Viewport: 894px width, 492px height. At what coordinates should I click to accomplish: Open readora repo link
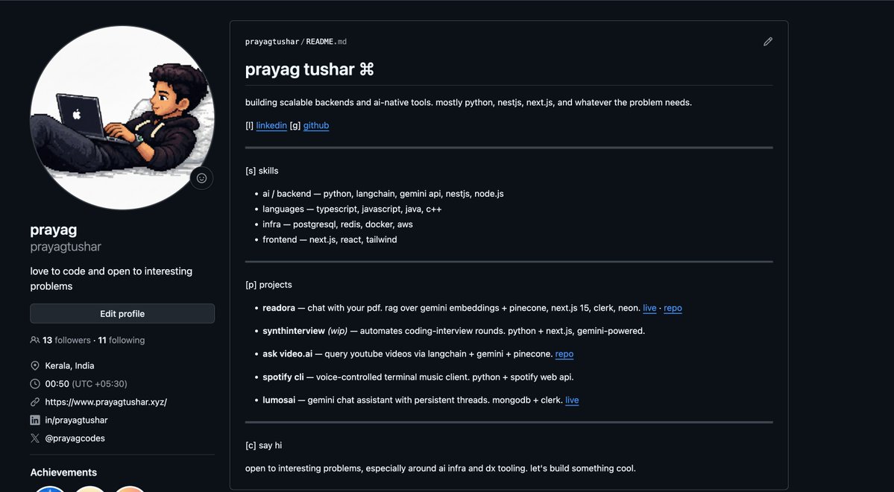coord(673,308)
